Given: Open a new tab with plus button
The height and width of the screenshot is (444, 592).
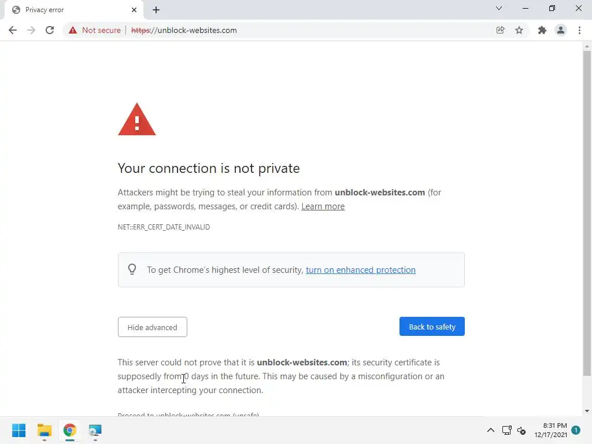Looking at the screenshot, I should [156, 10].
